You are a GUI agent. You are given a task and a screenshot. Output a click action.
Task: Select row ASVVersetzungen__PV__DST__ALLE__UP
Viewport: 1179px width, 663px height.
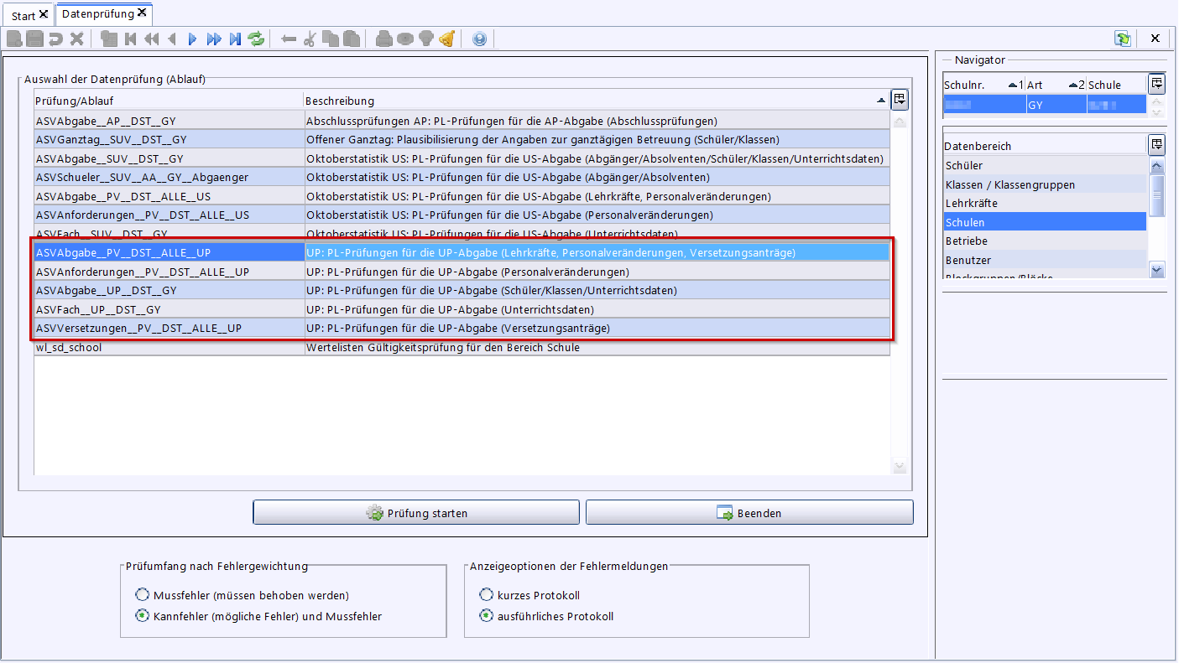pos(462,328)
